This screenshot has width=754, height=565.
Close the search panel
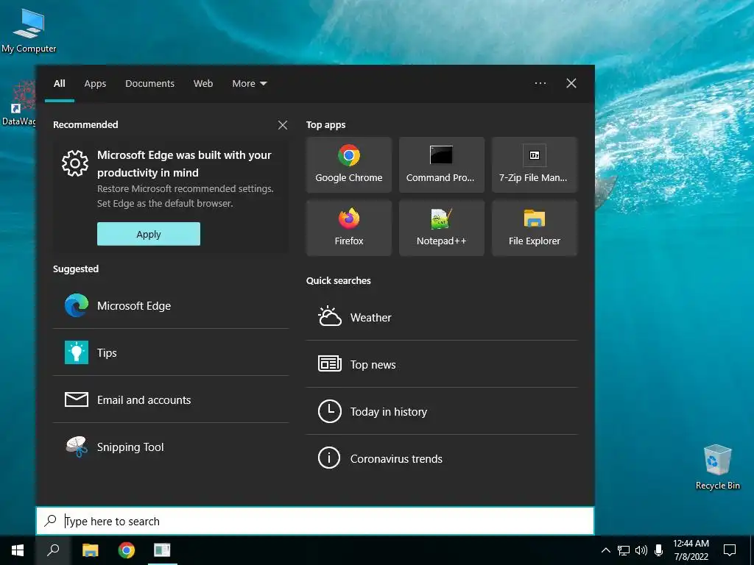[x=571, y=84]
